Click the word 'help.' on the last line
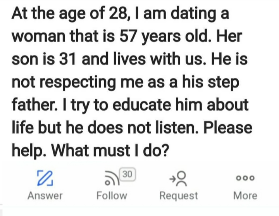 [29, 151]
